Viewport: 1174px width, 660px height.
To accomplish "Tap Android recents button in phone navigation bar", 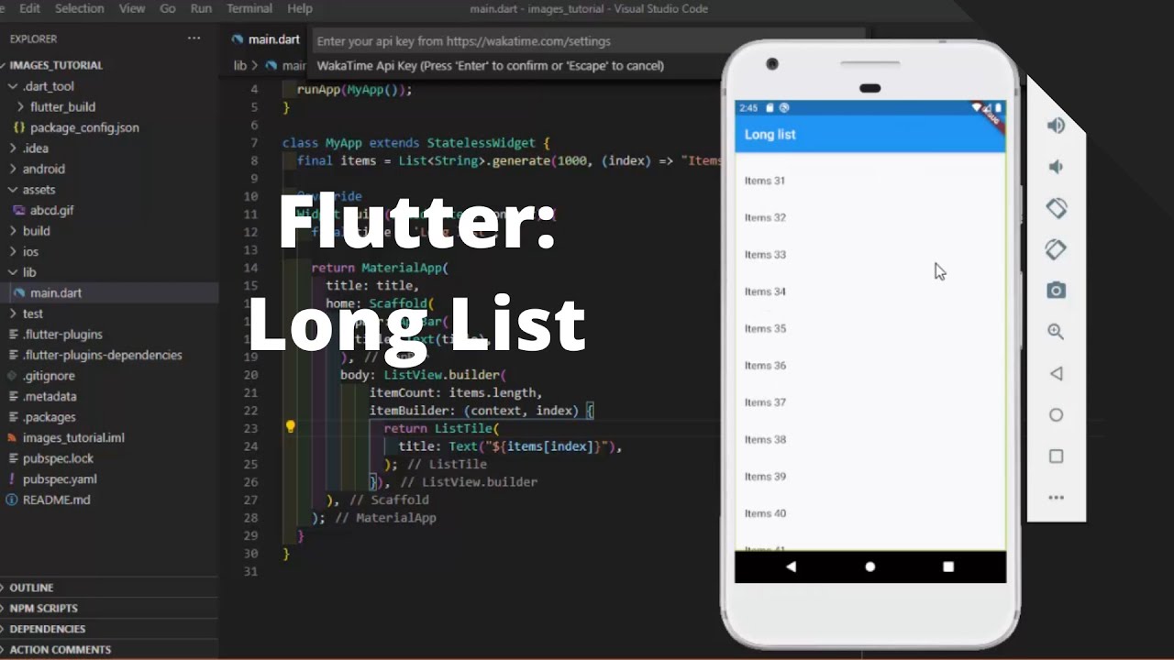I will 948,566.
